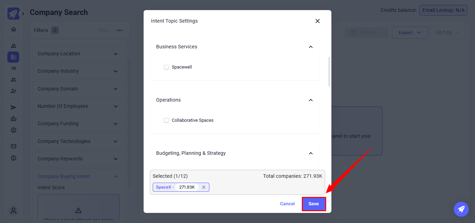Open the bar chart analytics icon
Screen dimensions: 475x223
coord(14,119)
